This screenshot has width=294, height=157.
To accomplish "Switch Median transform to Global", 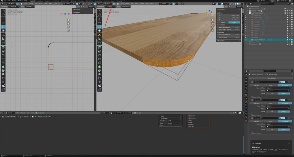I will [223, 22].
